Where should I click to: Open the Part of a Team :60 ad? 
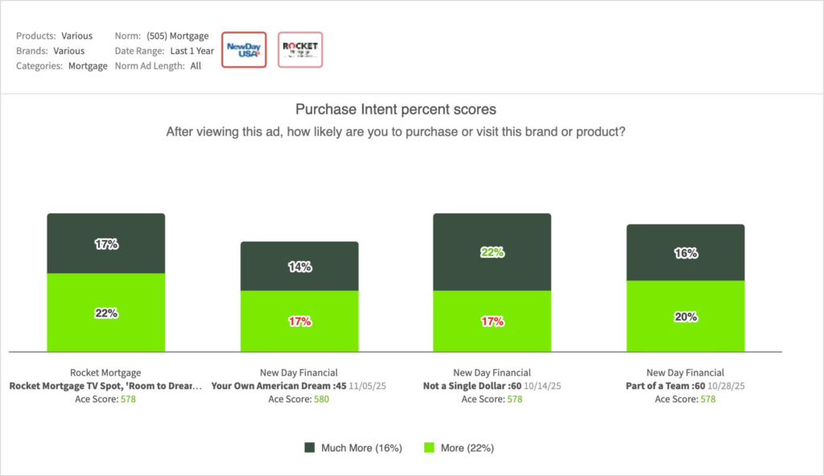pos(665,386)
